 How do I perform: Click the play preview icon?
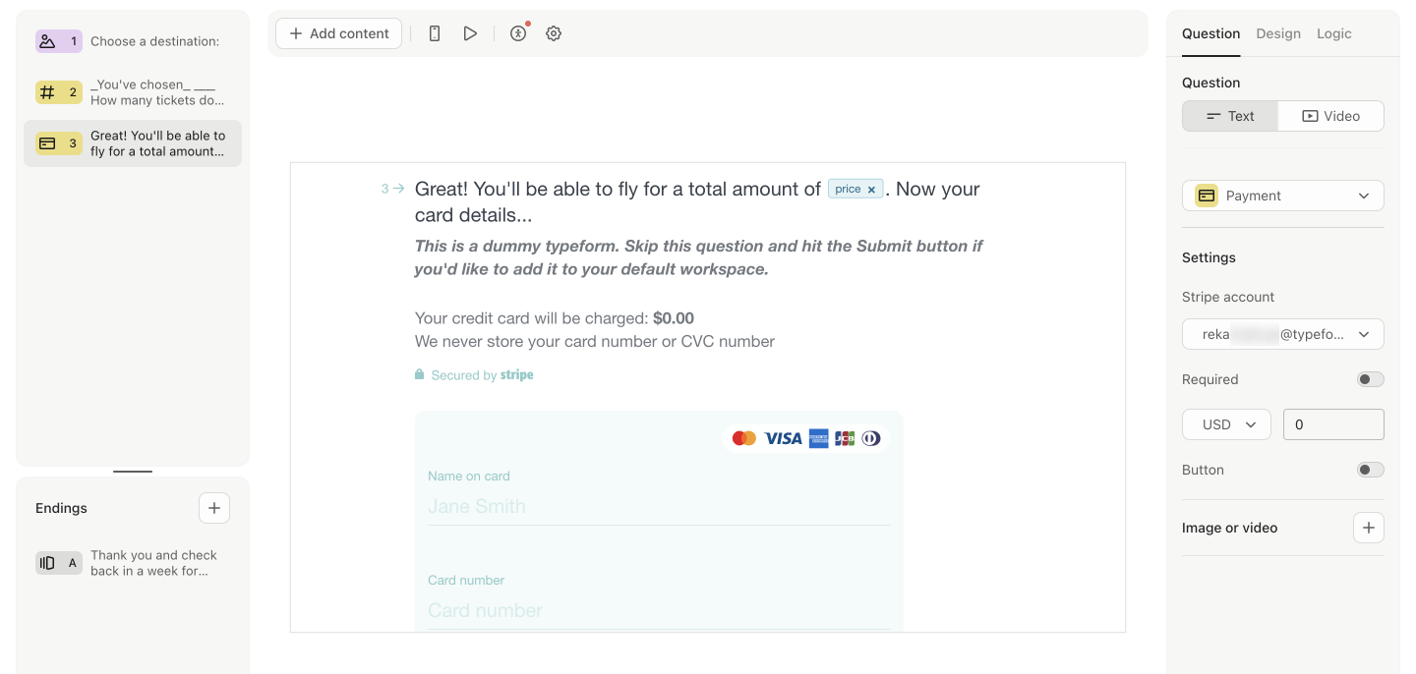[470, 33]
